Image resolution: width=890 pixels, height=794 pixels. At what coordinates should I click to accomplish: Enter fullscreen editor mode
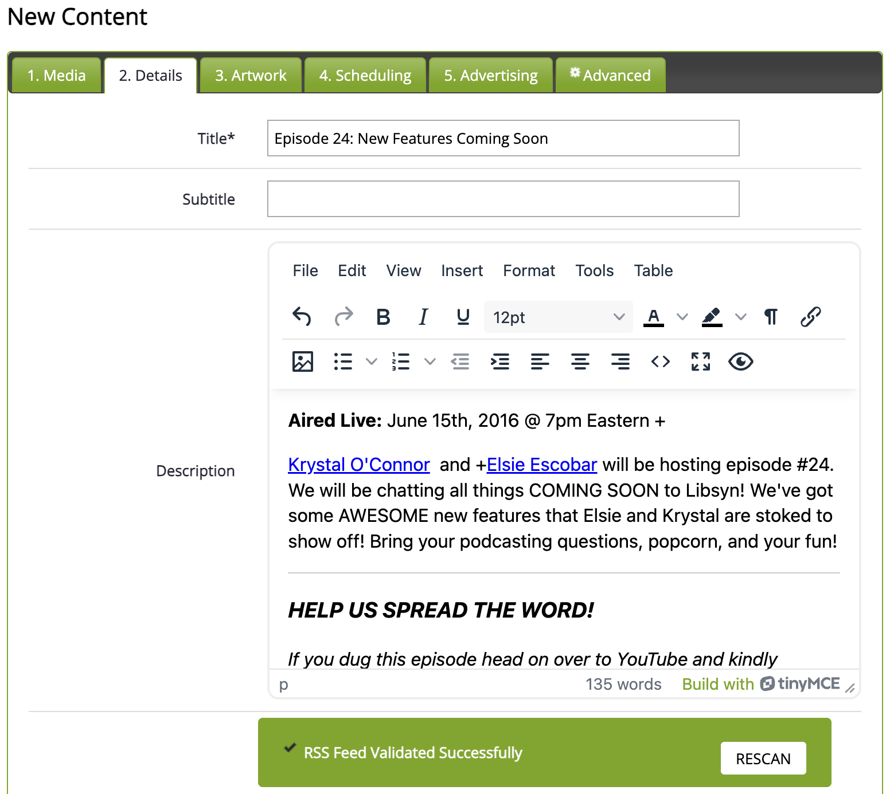click(700, 361)
